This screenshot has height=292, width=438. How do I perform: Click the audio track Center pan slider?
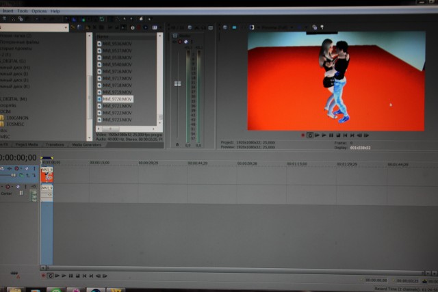pyautogui.click(x=21, y=193)
